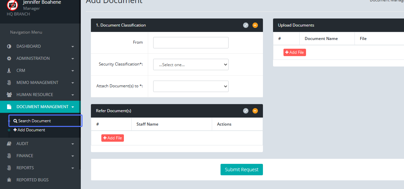This screenshot has height=189, width=404.
Task: Expand the Refer Document(s) panel fullscreen
Action: pos(246,111)
